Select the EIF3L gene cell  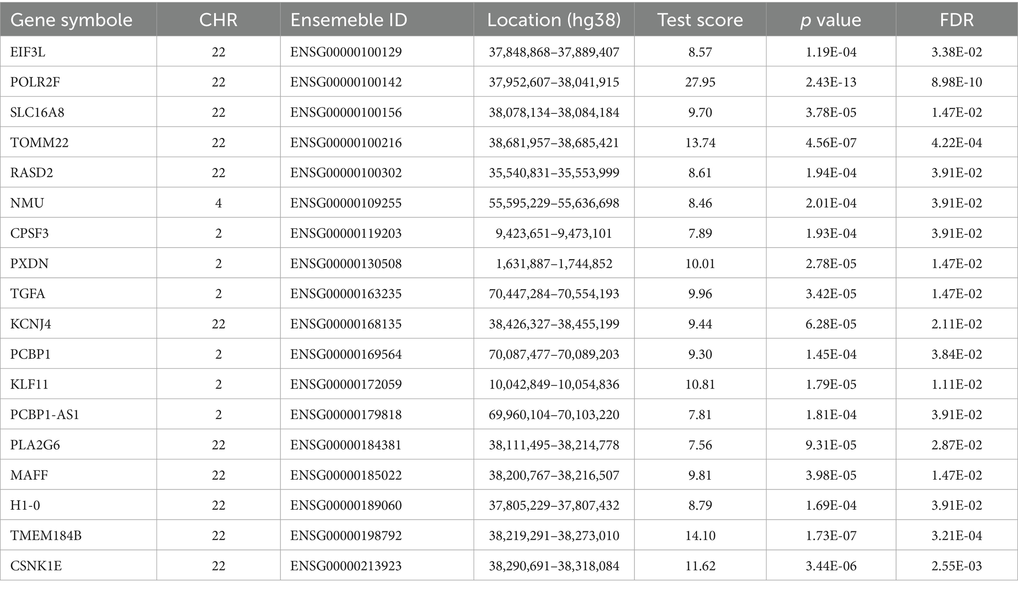pos(28,52)
